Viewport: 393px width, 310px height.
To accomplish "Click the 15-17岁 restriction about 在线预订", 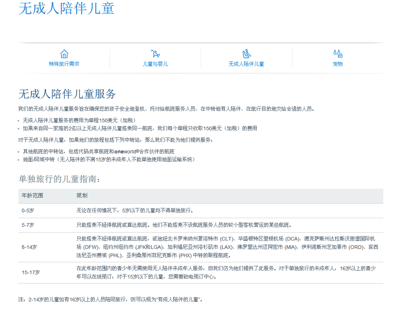I will (x=226, y=273).
